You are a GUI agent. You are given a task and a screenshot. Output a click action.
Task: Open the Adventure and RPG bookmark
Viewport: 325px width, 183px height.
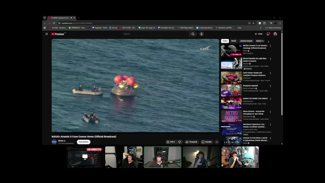coord(224,28)
